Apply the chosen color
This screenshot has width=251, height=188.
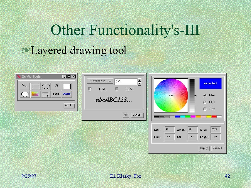click(x=204, y=148)
